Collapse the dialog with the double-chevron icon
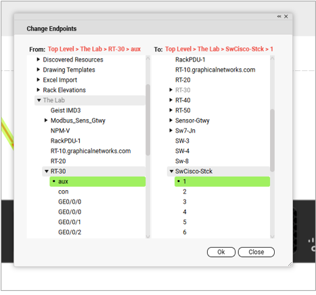 279,16
